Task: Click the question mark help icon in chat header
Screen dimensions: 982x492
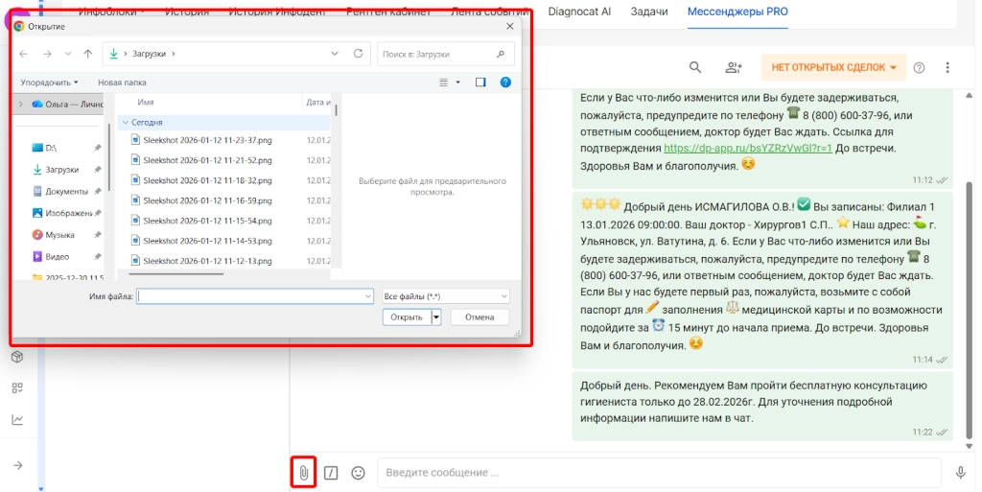Action: tap(919, 67)
